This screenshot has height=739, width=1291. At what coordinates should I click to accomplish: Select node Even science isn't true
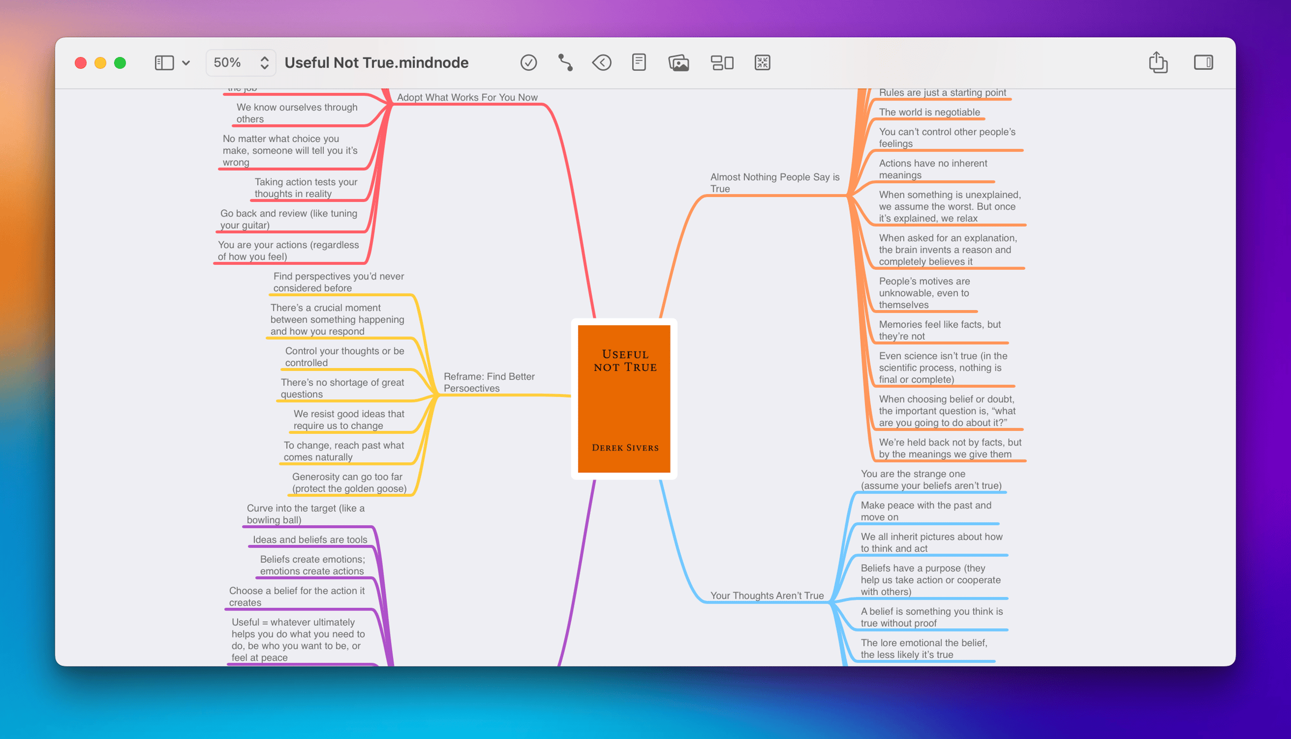pos(943,368)
